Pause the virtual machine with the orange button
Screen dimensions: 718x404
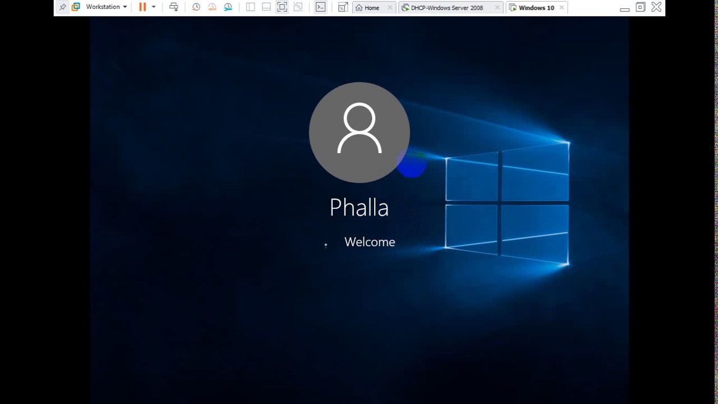(x=142, y=7)
